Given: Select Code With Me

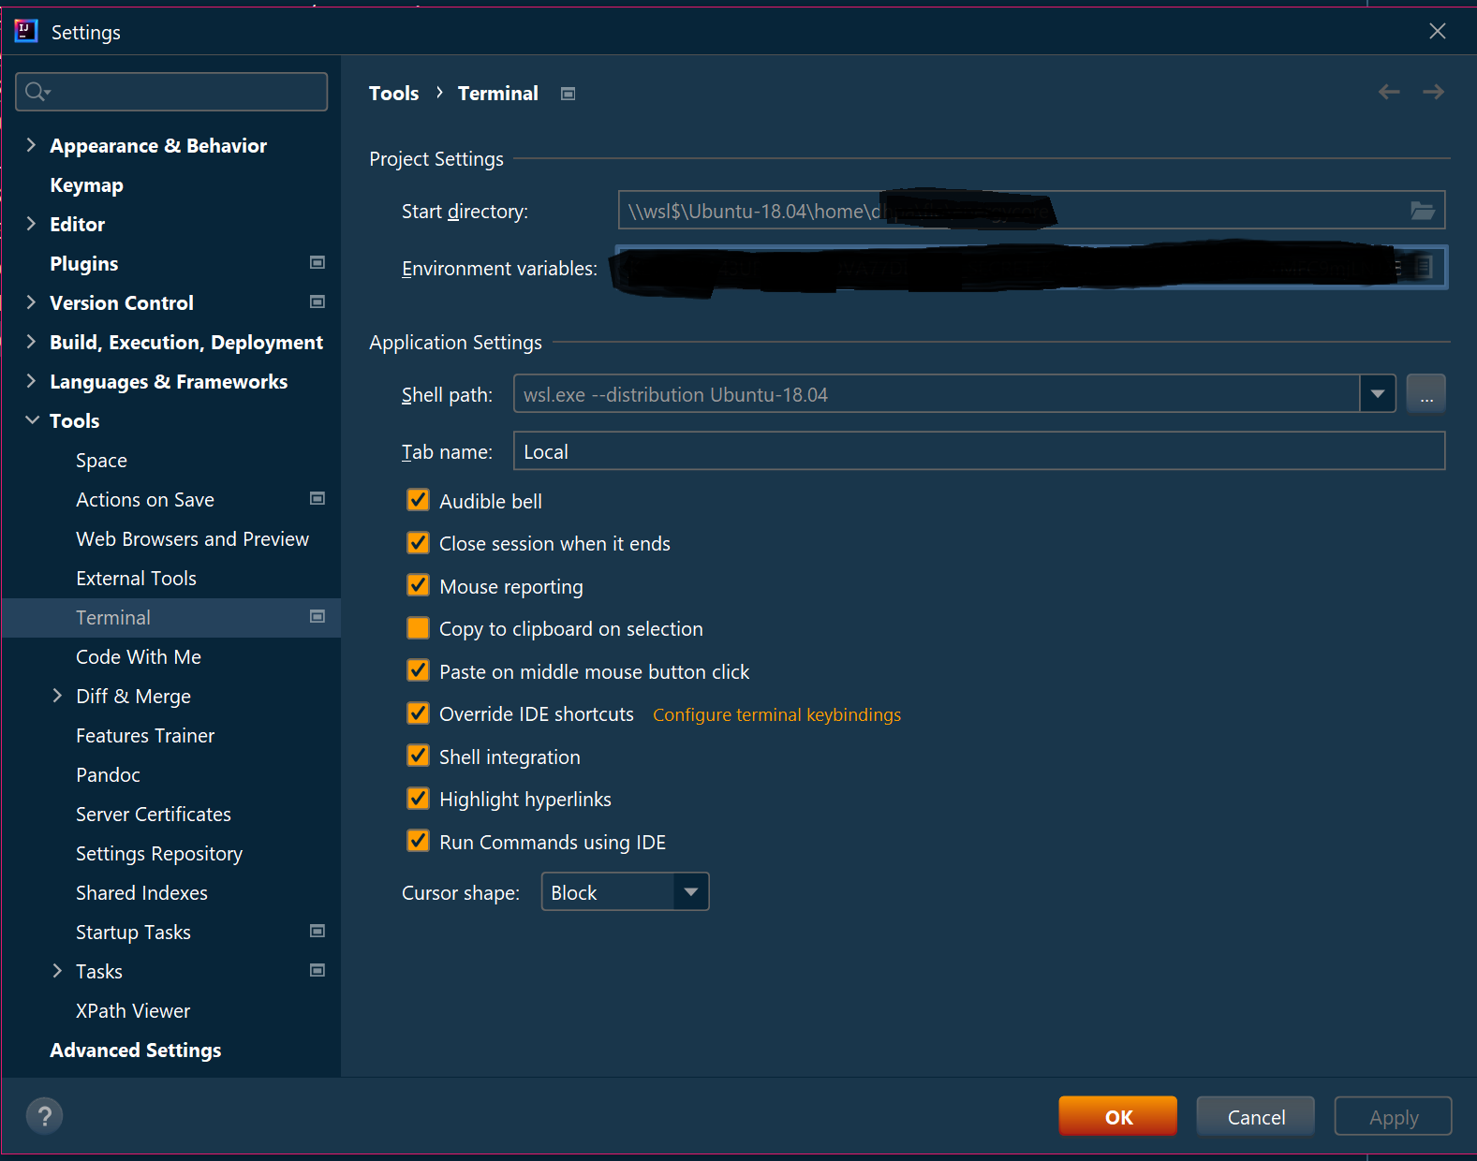Looking at the screenshot, I should (139, 657).
